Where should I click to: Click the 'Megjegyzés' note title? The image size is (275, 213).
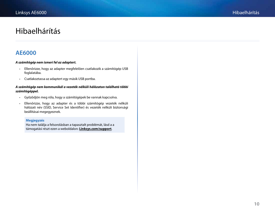[35, 120]
